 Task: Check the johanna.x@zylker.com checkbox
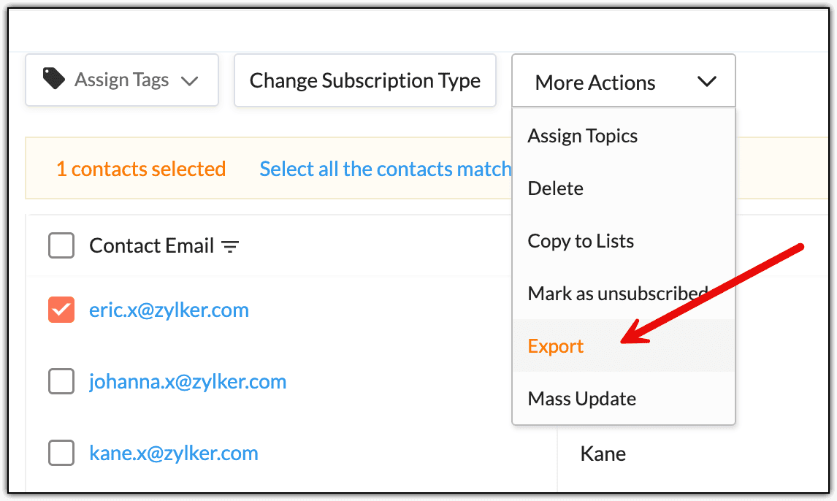61,381
